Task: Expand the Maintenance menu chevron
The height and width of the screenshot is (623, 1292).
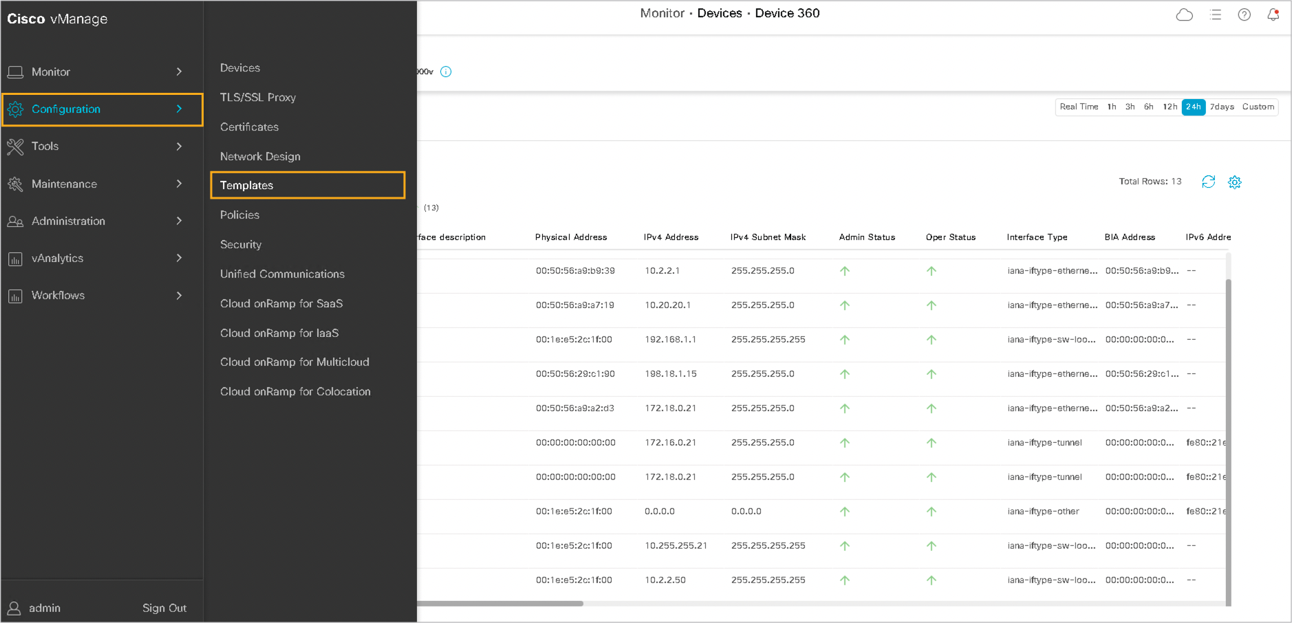Action: 179,184
